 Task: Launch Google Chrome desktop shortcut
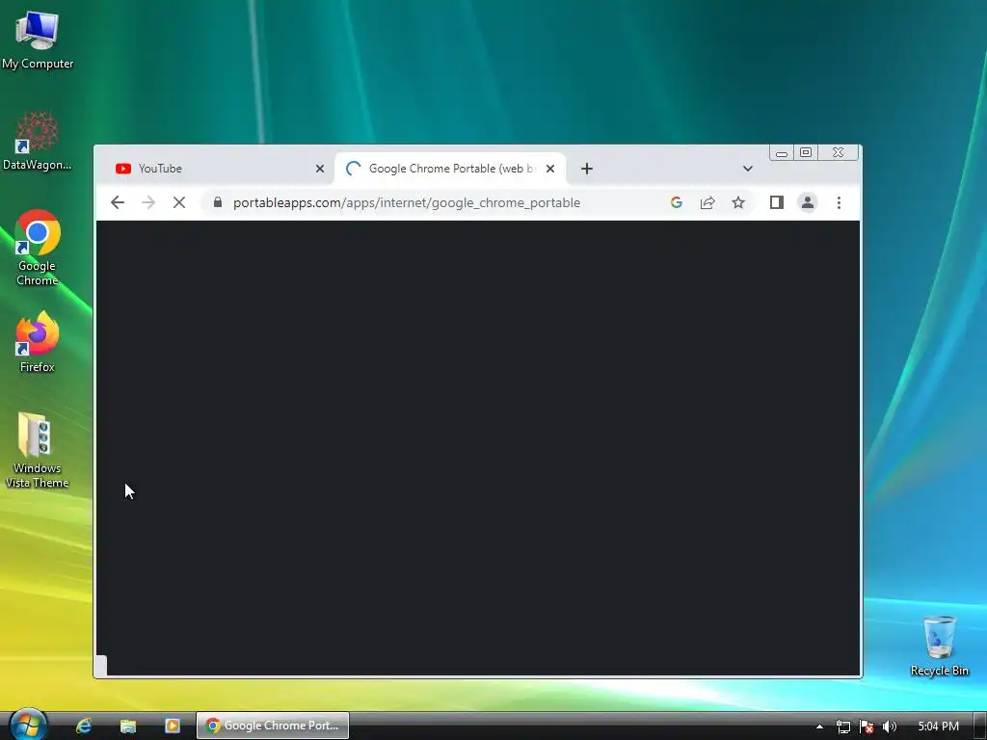click(x=38, y=248)
